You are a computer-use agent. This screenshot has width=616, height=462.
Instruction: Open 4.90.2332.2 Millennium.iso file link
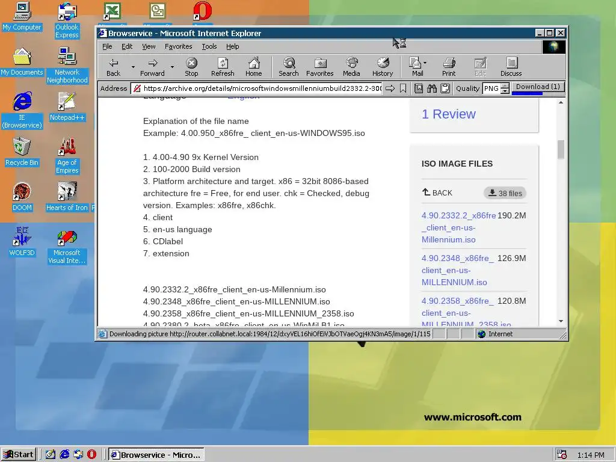[x=458, y=227]
